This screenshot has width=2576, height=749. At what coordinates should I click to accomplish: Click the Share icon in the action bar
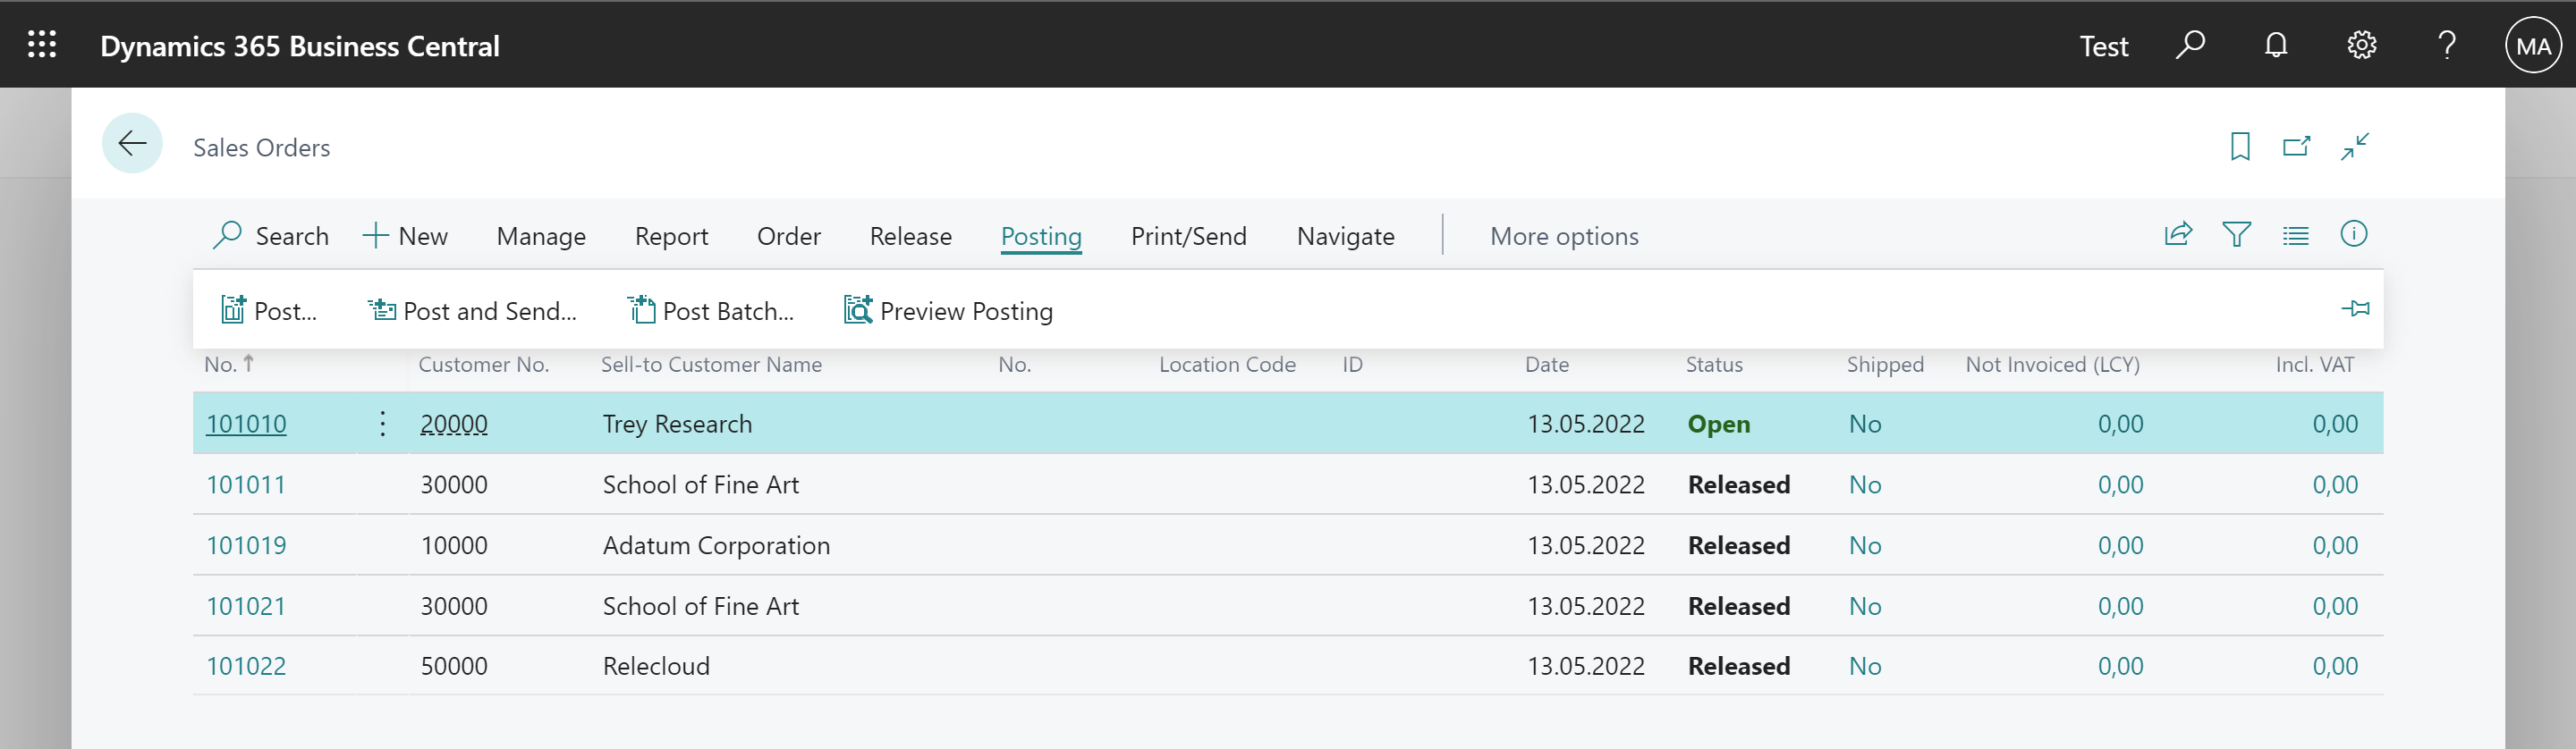(2178, 235)
